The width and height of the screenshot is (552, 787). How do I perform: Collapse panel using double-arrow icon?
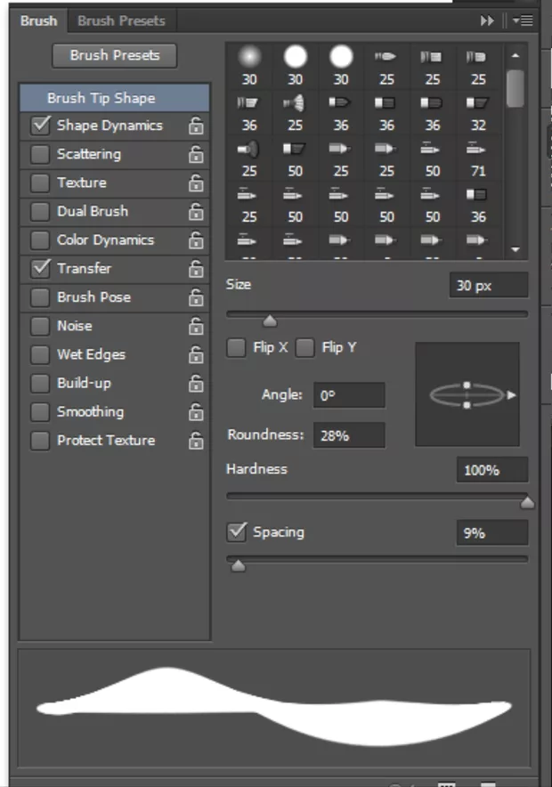(x=487, y=20)
